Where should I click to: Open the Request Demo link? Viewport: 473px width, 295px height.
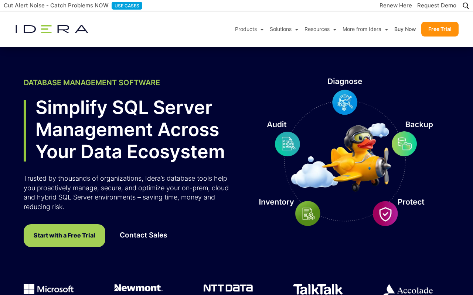437,6
